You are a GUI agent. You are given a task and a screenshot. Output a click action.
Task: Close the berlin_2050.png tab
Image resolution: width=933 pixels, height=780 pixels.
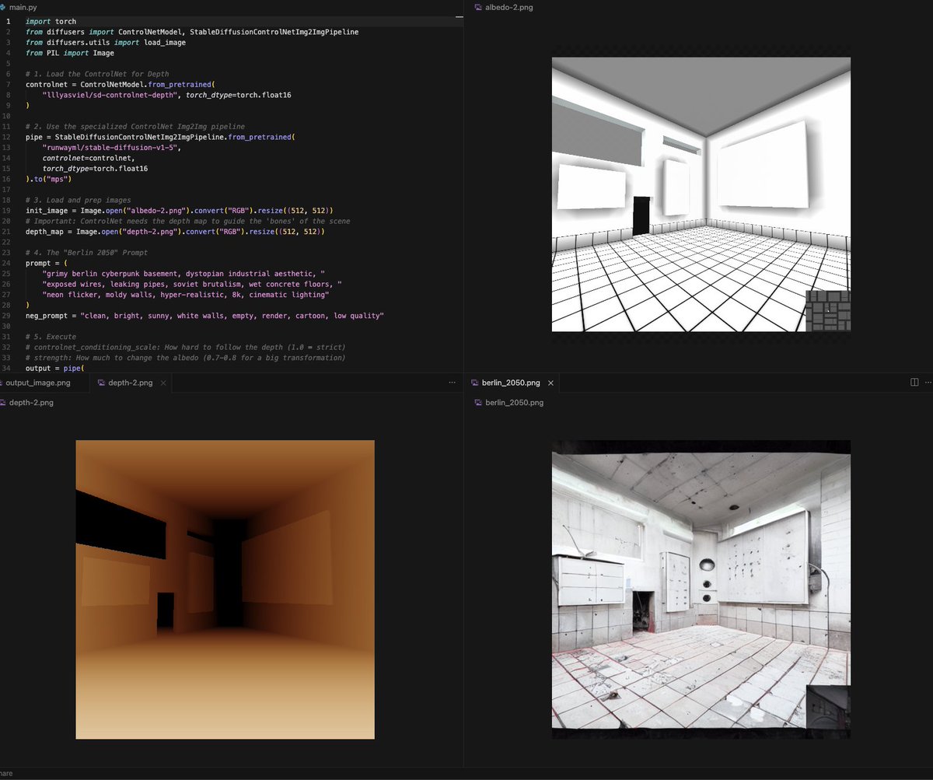tap(550, 383)
